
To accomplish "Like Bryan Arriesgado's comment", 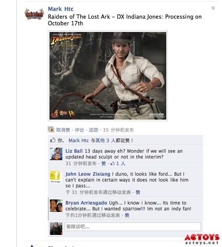I will [x=127, y=215].
